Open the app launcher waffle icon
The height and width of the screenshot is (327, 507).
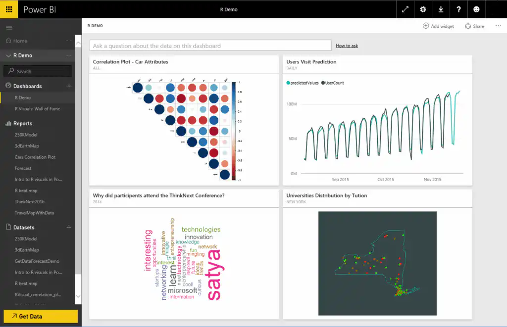[9, 9]
